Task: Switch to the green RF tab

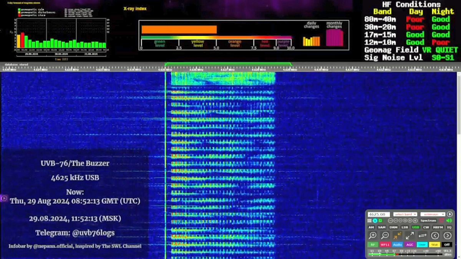Action: [x=373, y=244]
